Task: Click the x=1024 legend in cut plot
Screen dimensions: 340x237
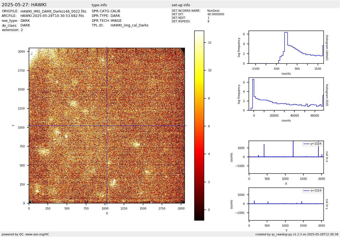Action: coord(312,191)
